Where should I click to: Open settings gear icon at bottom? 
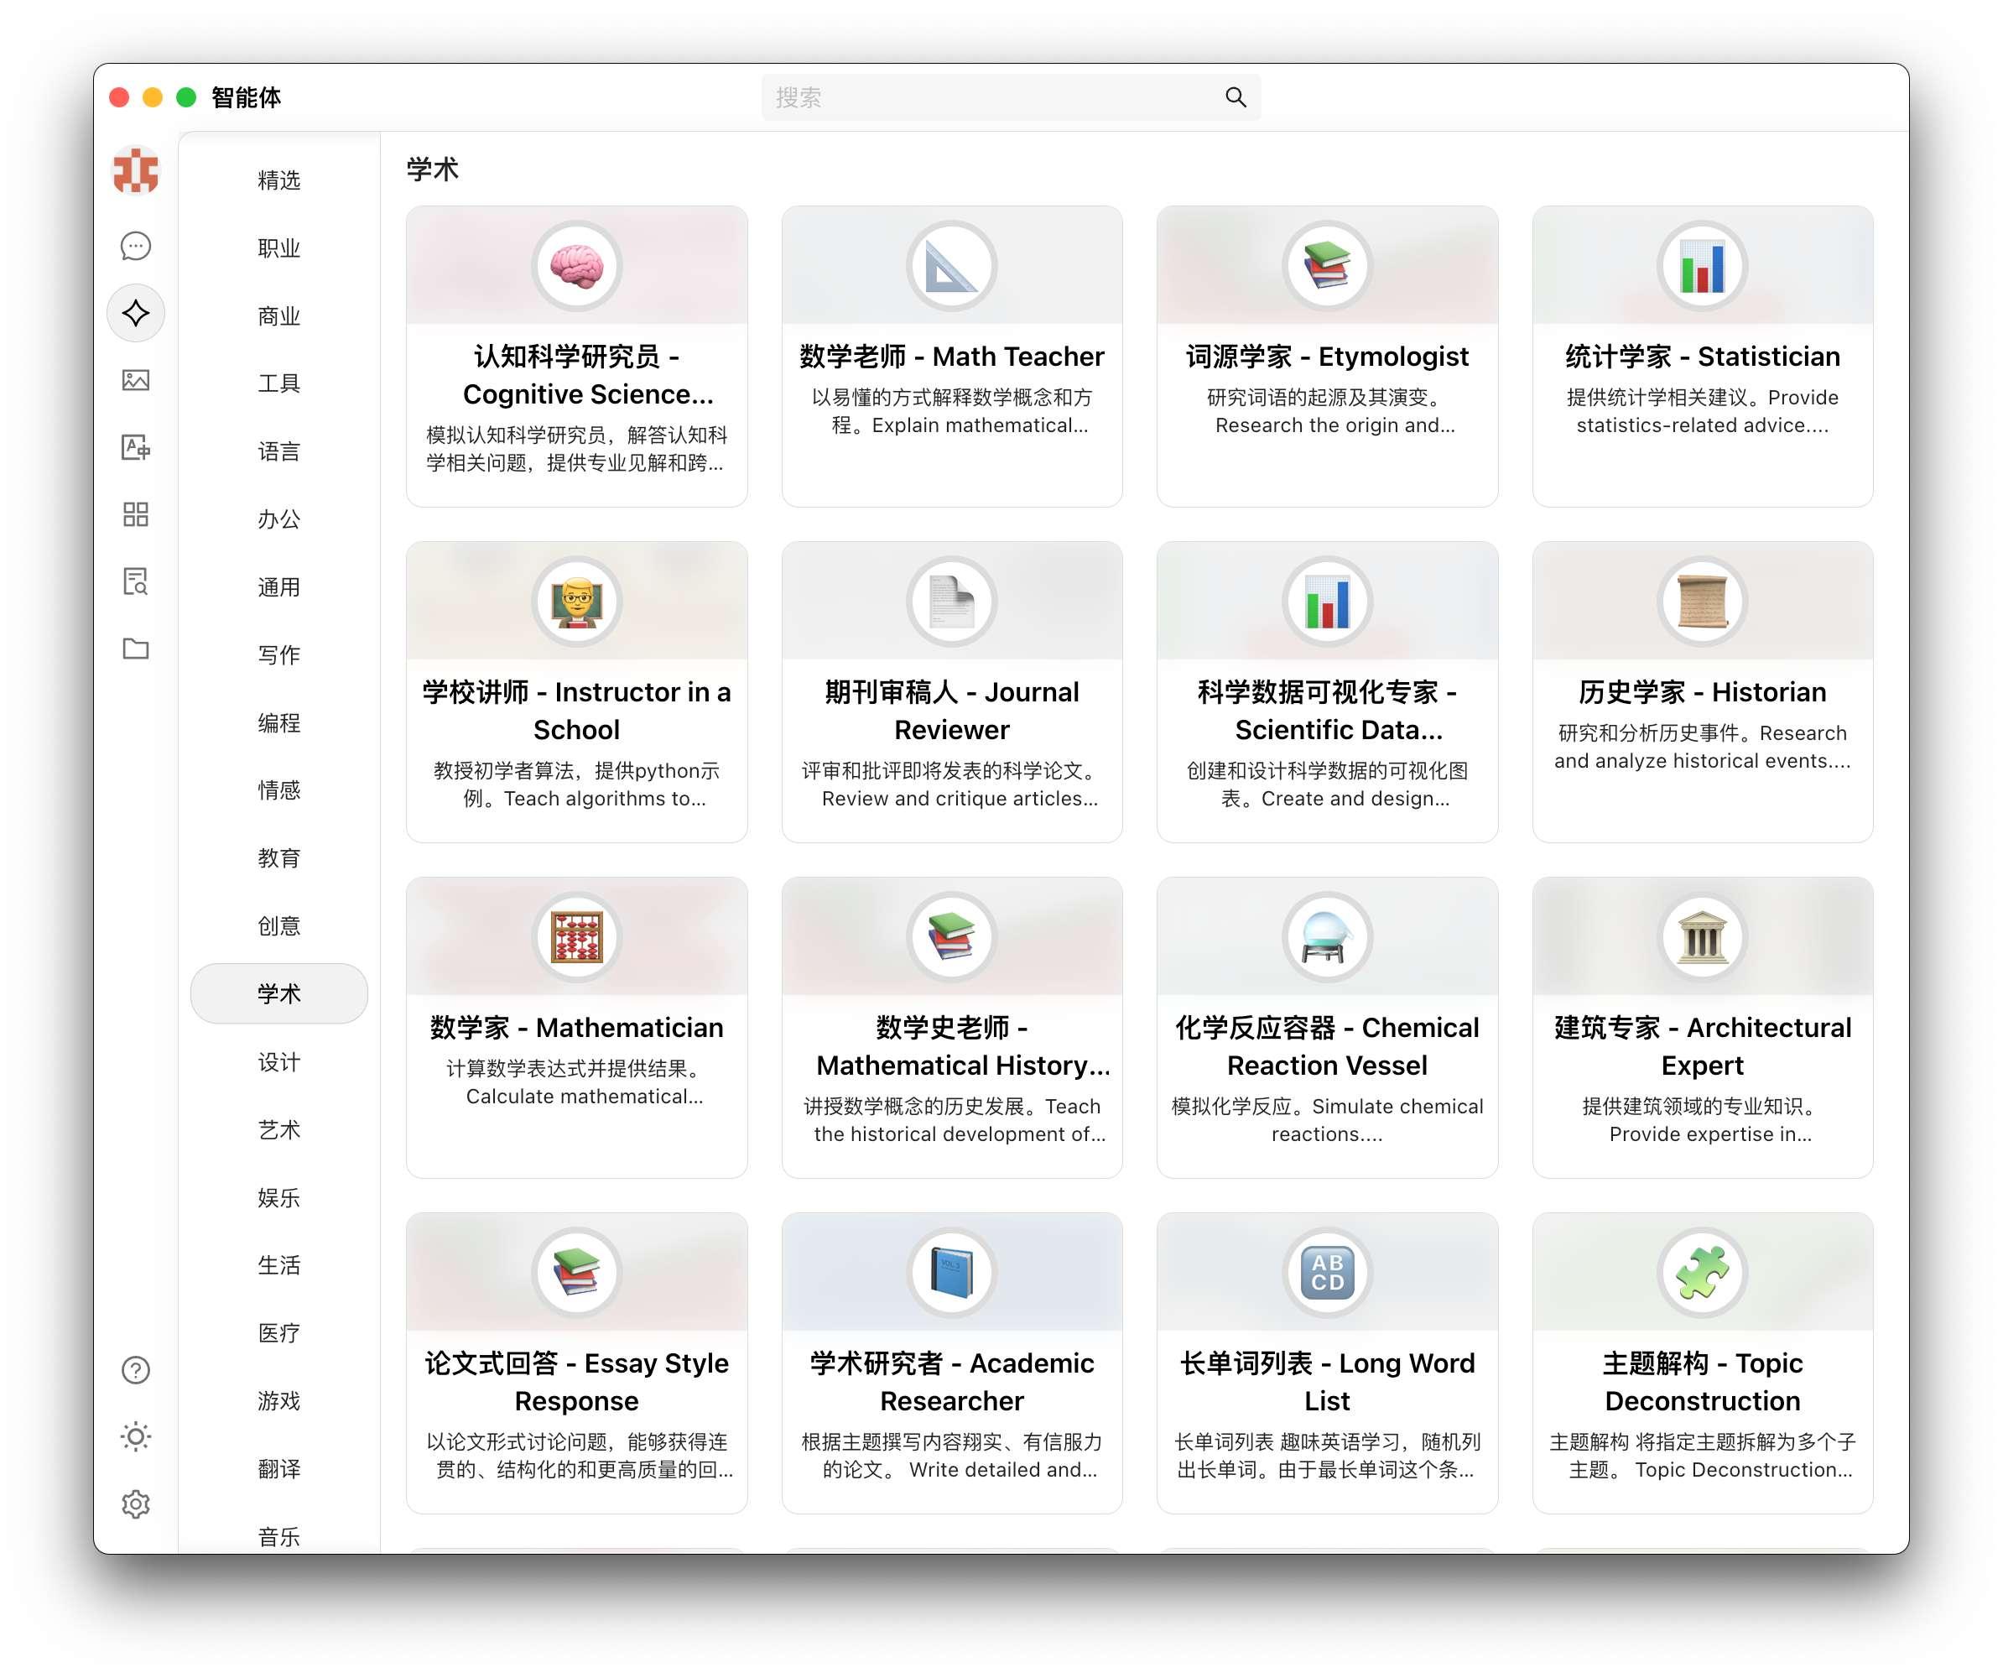pyautogui.click(x=135, y=1504)
